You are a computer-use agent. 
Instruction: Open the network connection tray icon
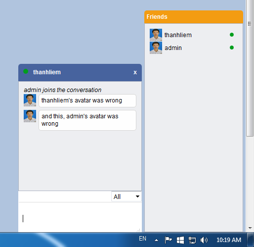coord(192,240)
